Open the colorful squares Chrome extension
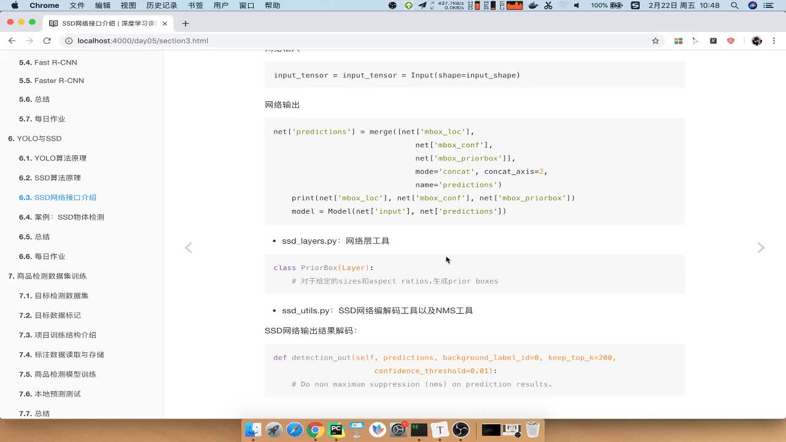786x442 pixels. (679, 41)
